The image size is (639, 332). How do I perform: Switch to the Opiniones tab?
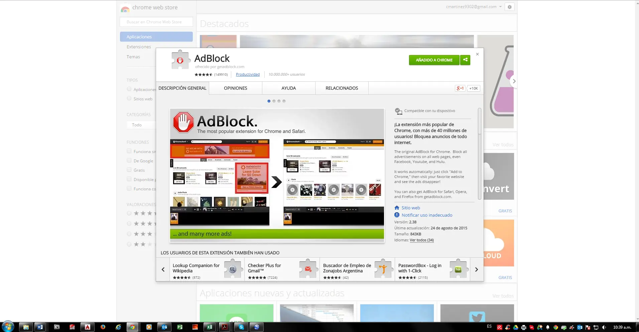point(236,88)
